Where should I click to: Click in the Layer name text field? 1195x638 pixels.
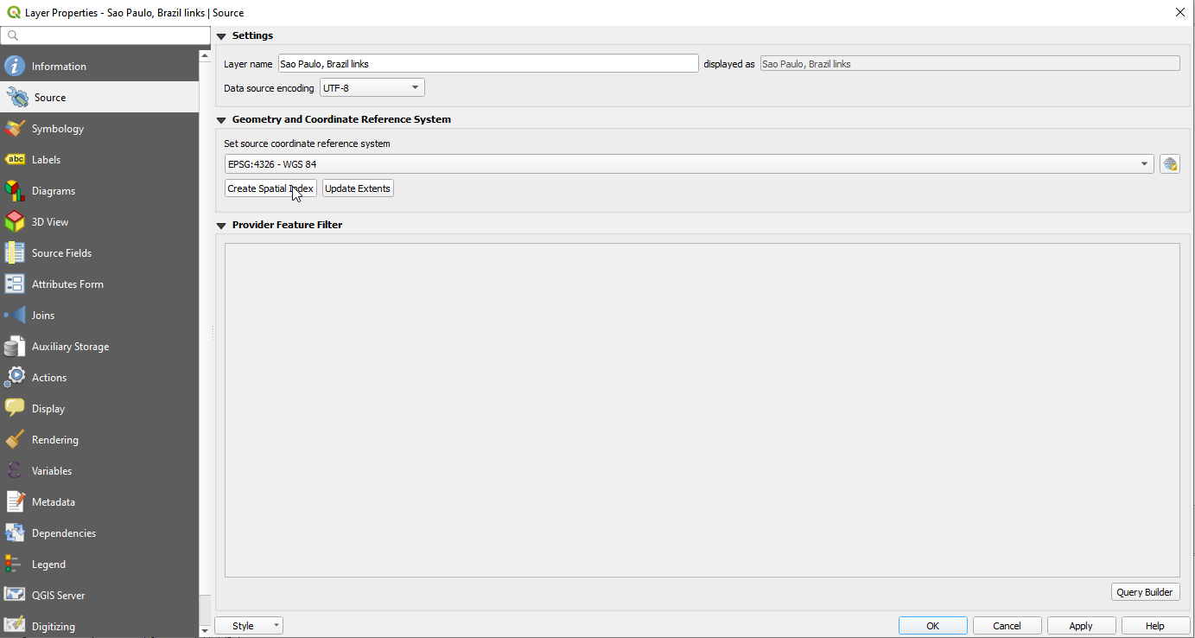[x=487, y=64]
